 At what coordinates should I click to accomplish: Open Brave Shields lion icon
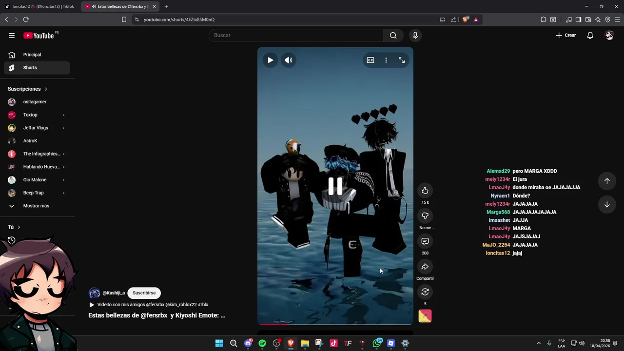coord(466,19)
